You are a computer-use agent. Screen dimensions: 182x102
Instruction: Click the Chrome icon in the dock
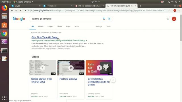5,33
